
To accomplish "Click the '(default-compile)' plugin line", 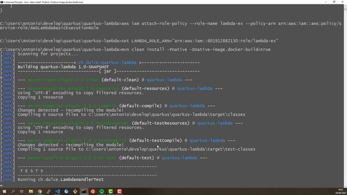I will click(x=116, y=106).
